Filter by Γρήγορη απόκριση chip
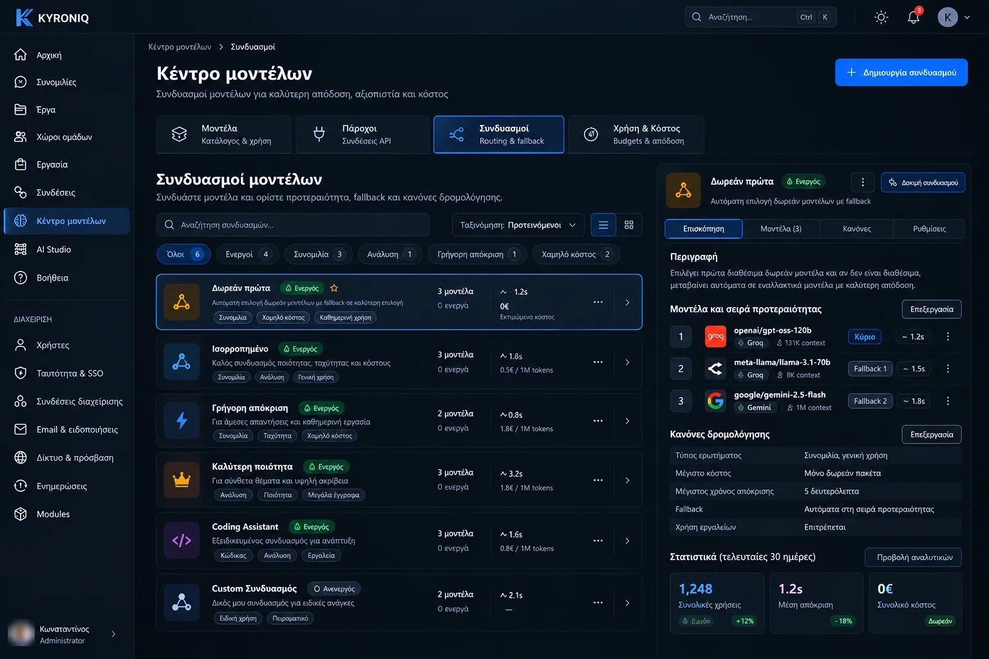The width and height of the screenshot is (989, 659). tap(476, 254)
